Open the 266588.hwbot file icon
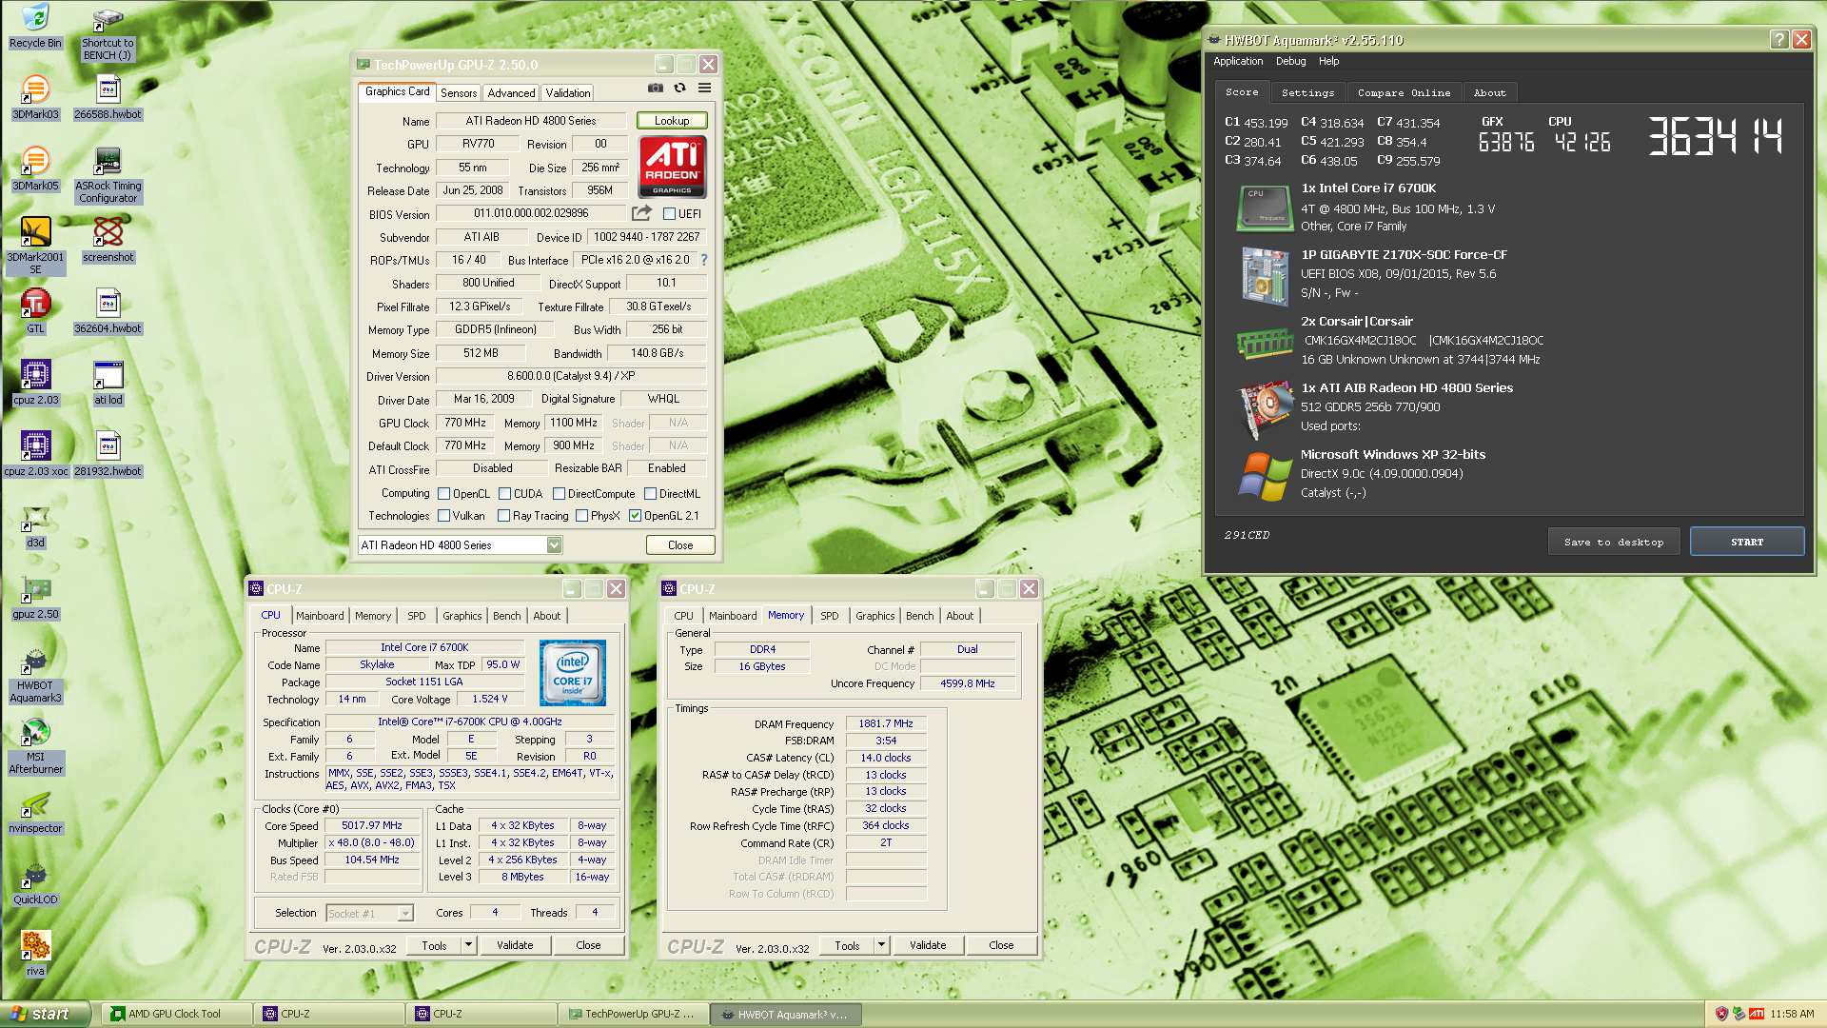 108,97
